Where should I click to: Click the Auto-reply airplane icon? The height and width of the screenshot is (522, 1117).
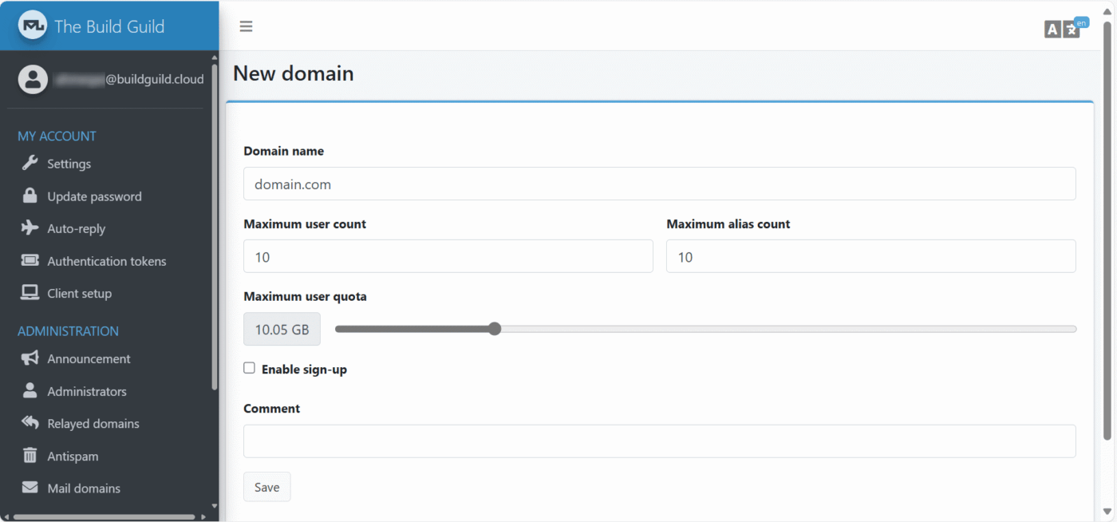pyautogui.click(x=30, y=228)
